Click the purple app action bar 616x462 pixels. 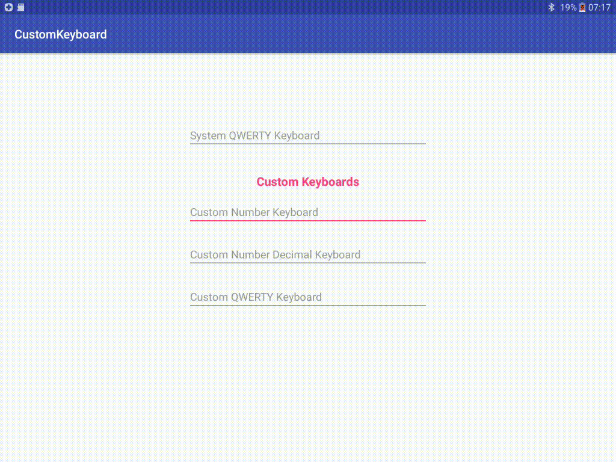click(308, 34)
